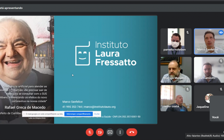Click muted mic icon on Raul Camilotti tile
This screenshot has height=140, width=224.
[x=221, y=61]
